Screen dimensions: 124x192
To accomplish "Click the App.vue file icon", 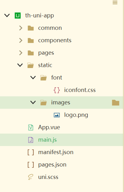I will click(31, 127).
